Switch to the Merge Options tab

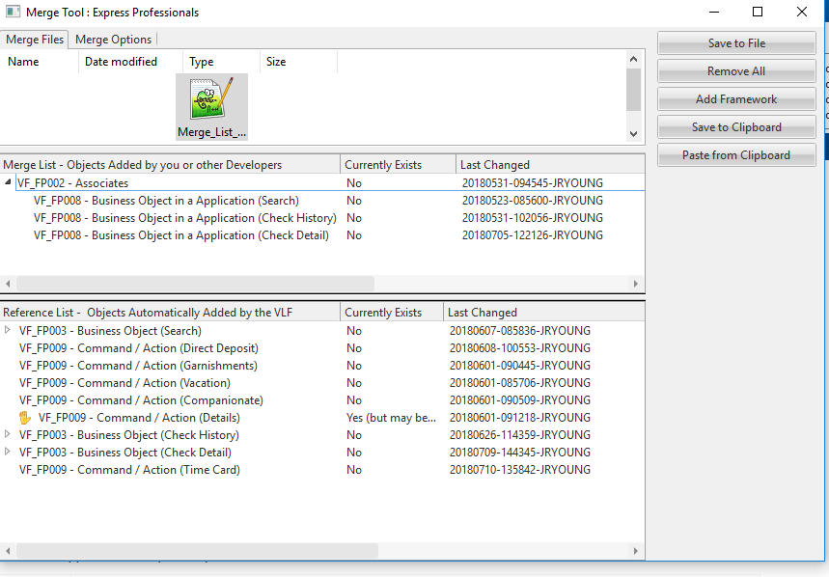pyautogui.click(x=113, y=40)
